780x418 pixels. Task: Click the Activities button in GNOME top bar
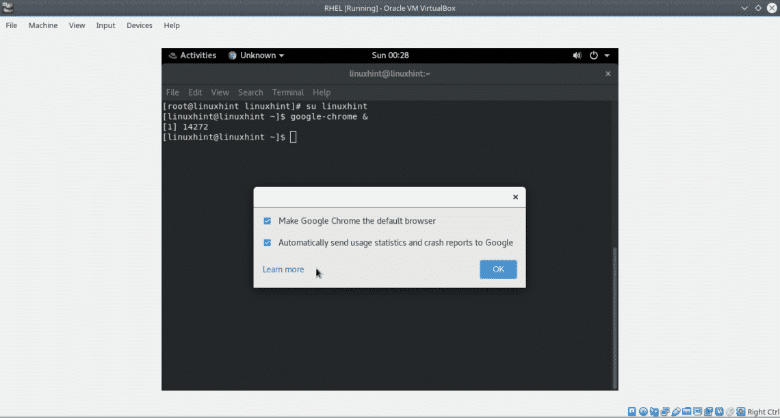[192, 55]
